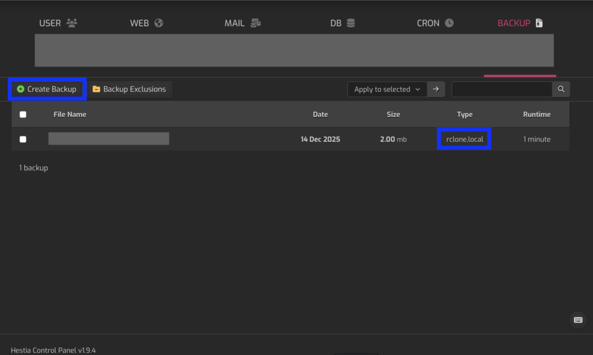Click the CRON clock icon

[x=449, y=23]
